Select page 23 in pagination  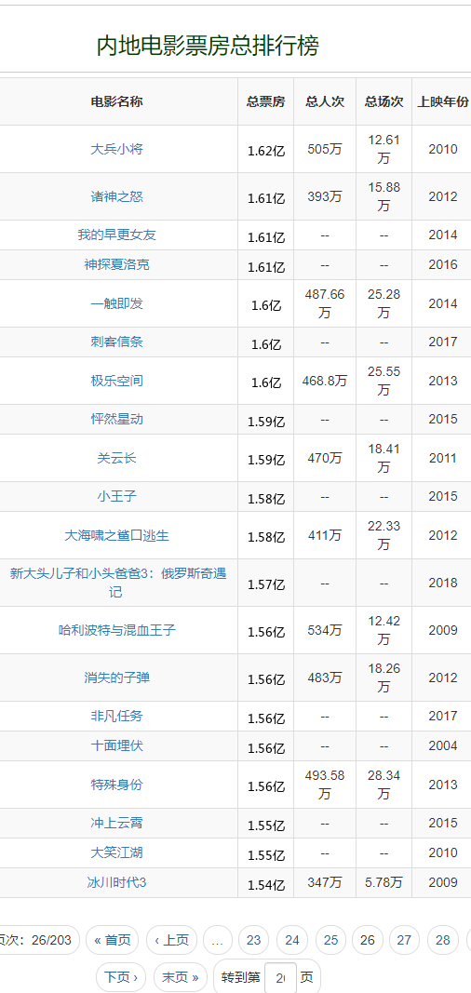click(254, 940)
